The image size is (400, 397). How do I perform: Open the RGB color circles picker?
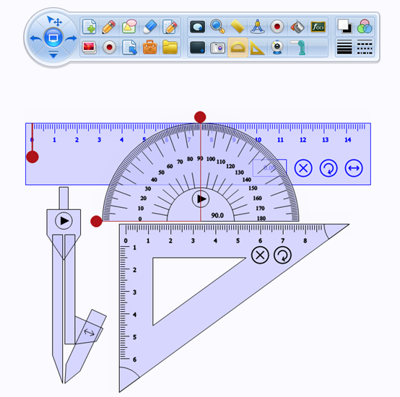(365, 27)
